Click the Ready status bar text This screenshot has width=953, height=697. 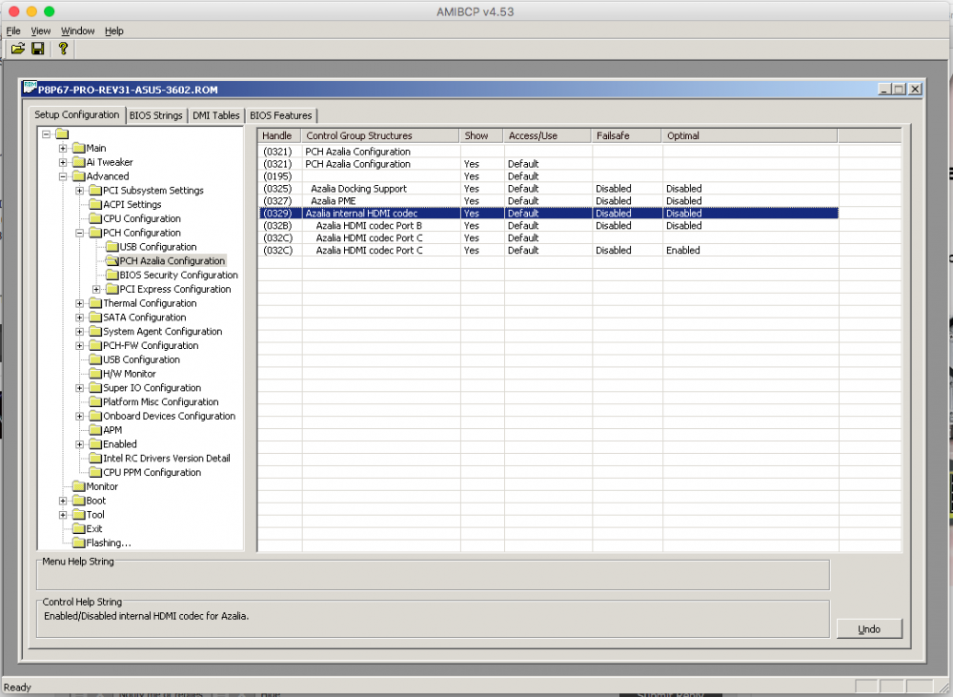17,687
